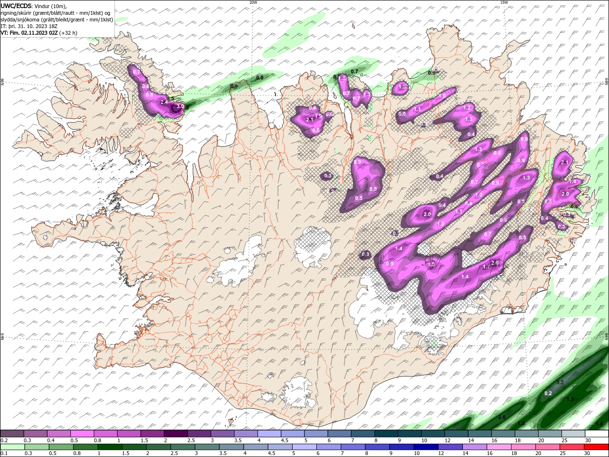Select the darkest purple 2–2.5 snow legend swatch

coord(176,434)
